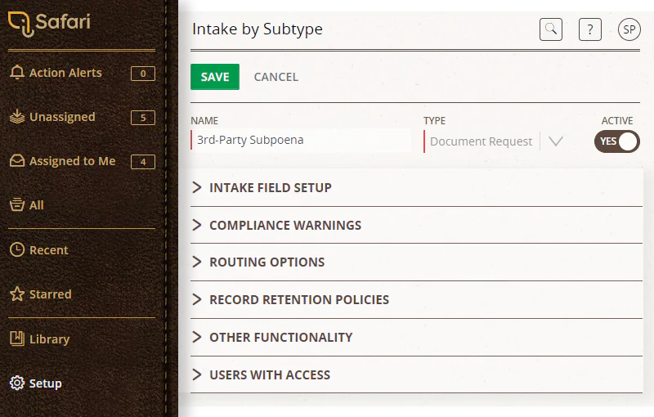
Task: Open help via question mark icon
Action: pos(589,29)
